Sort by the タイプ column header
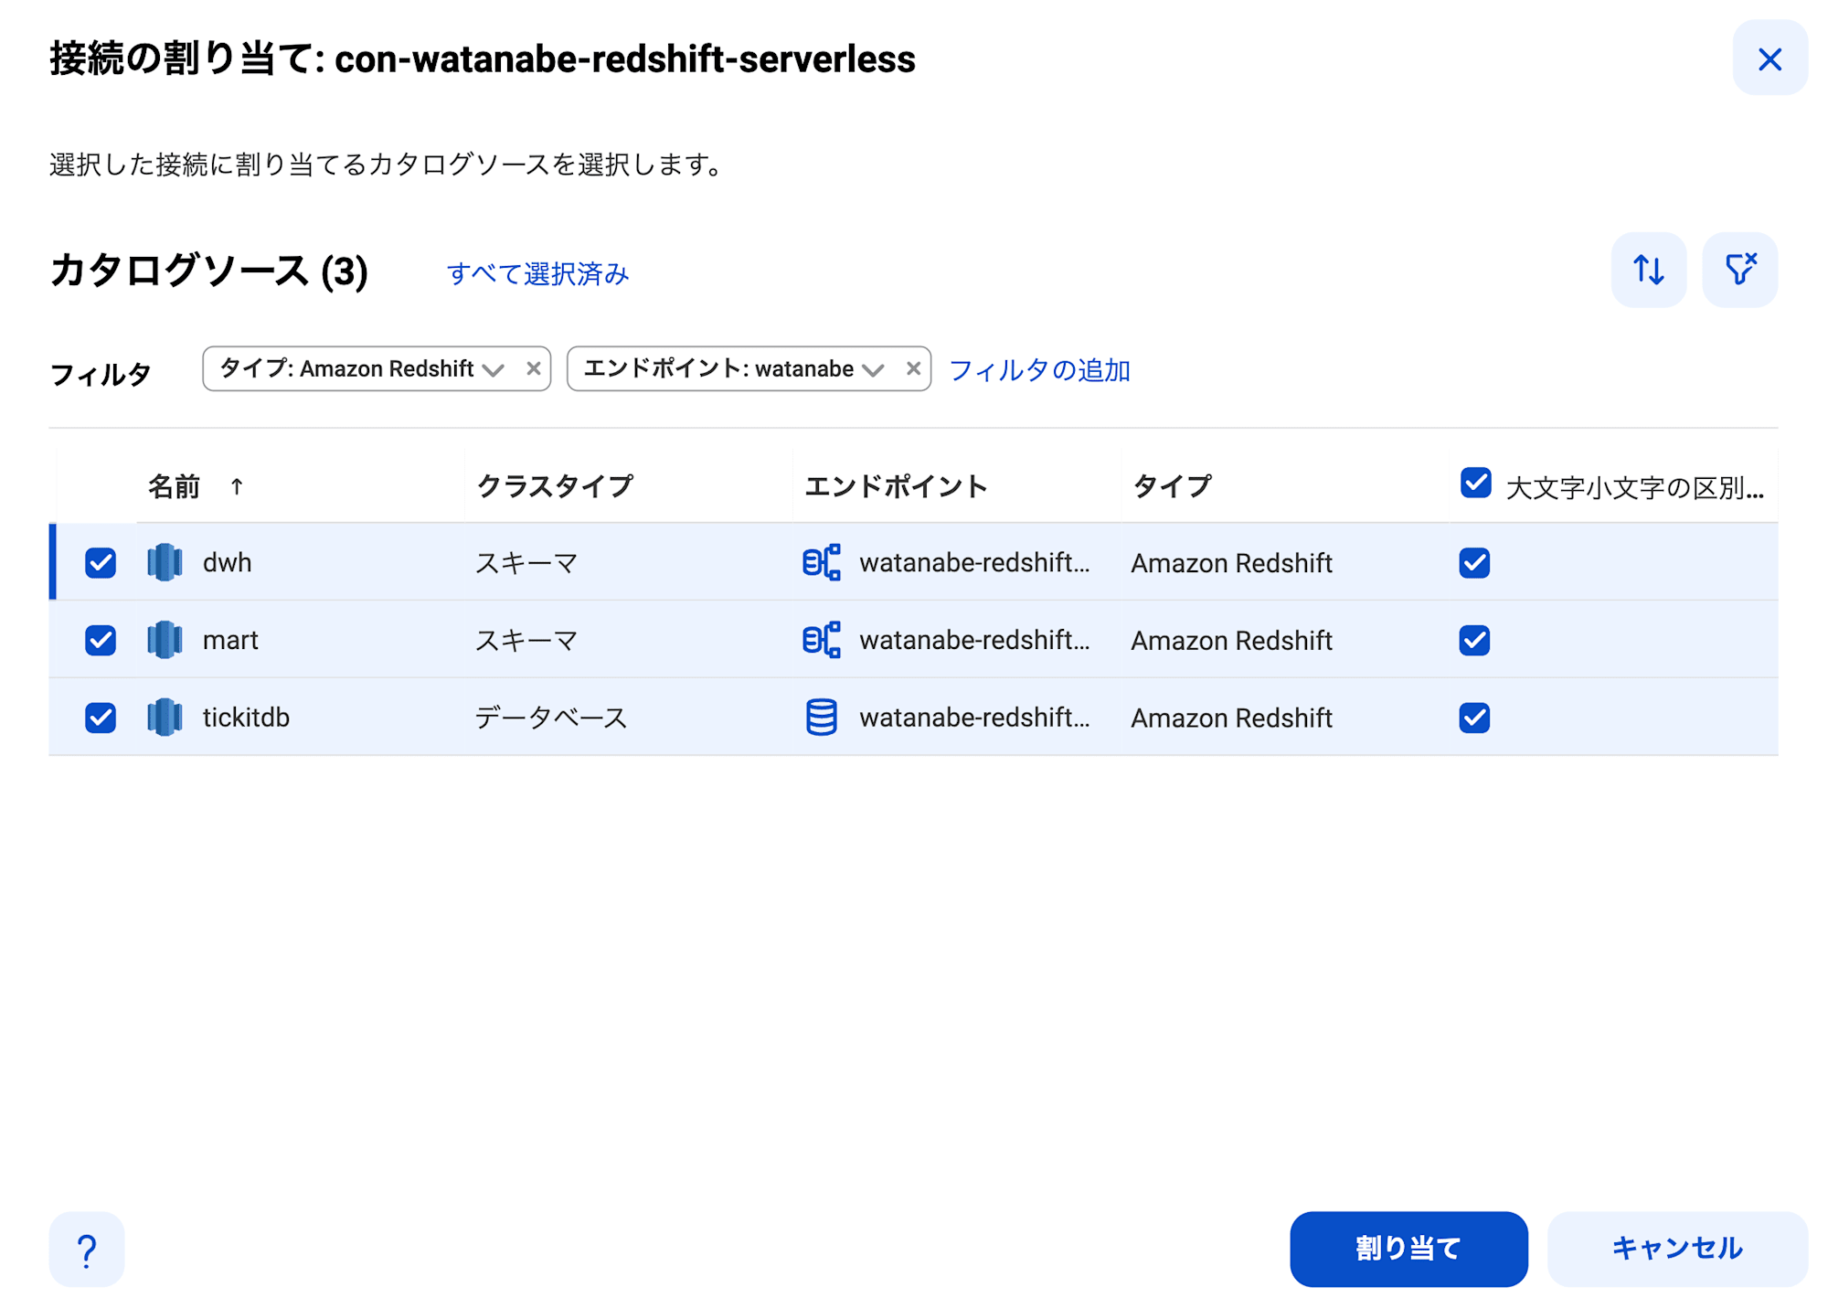The image size is (1828, 1309). coord(1173,486)
